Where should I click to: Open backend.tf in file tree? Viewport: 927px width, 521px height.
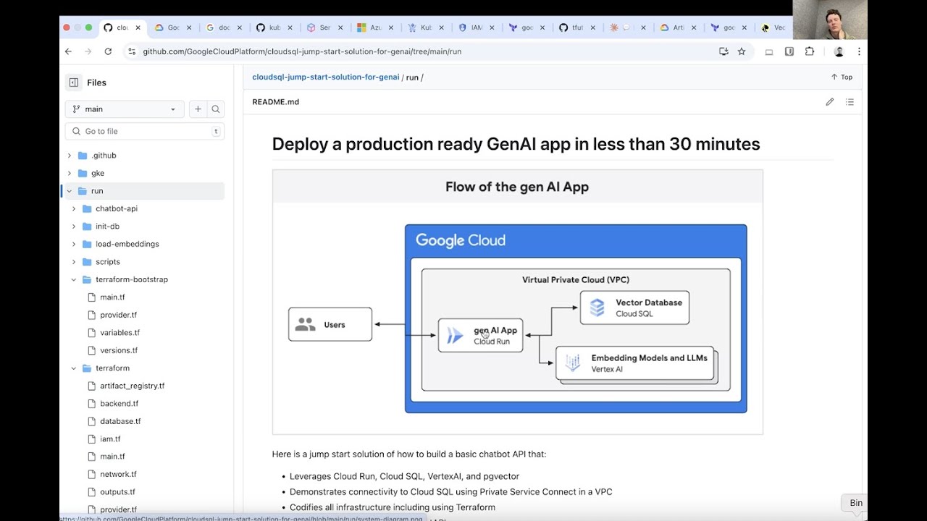(119, 404)
